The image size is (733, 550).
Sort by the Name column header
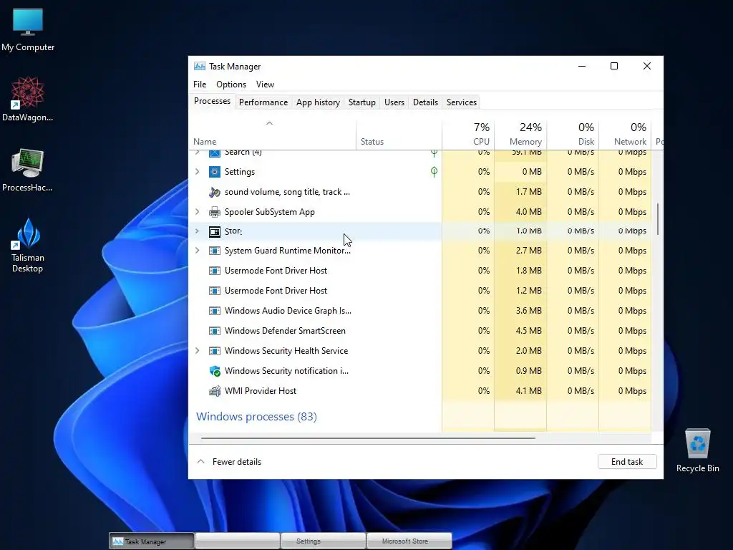pos(273,135)
